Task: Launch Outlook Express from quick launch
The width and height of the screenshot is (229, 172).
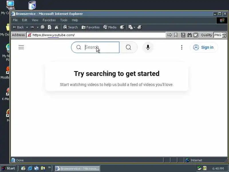Action: (37, 168)
